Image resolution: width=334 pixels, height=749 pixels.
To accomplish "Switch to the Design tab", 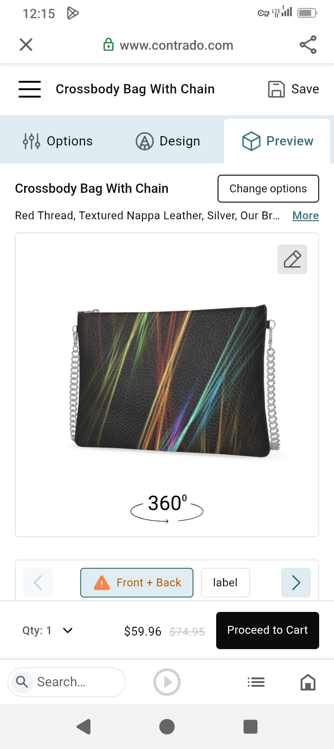I will (x=168, y=141).
